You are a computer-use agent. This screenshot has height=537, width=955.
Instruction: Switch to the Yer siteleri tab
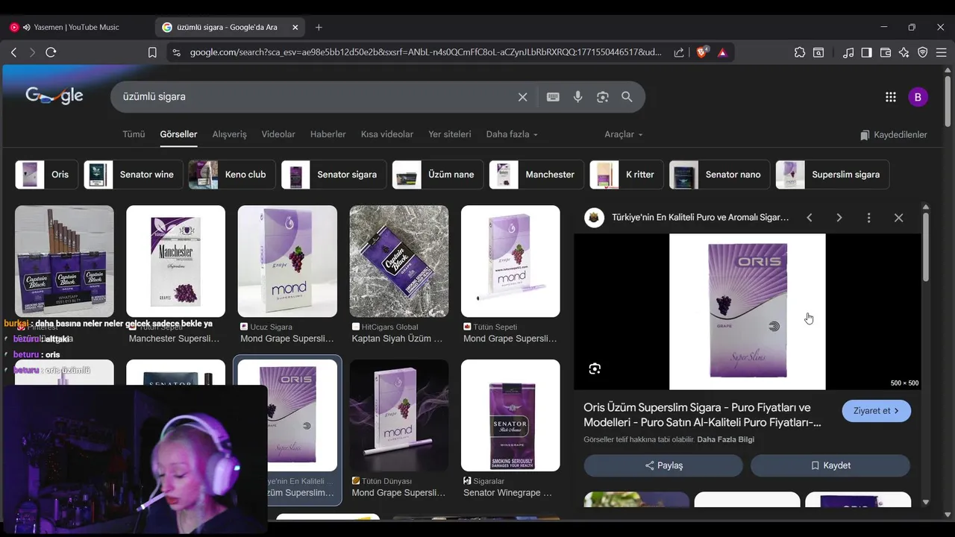click(450, 134)
